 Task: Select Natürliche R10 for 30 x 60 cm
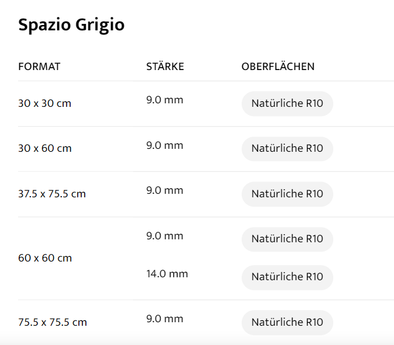coord(287,149)
